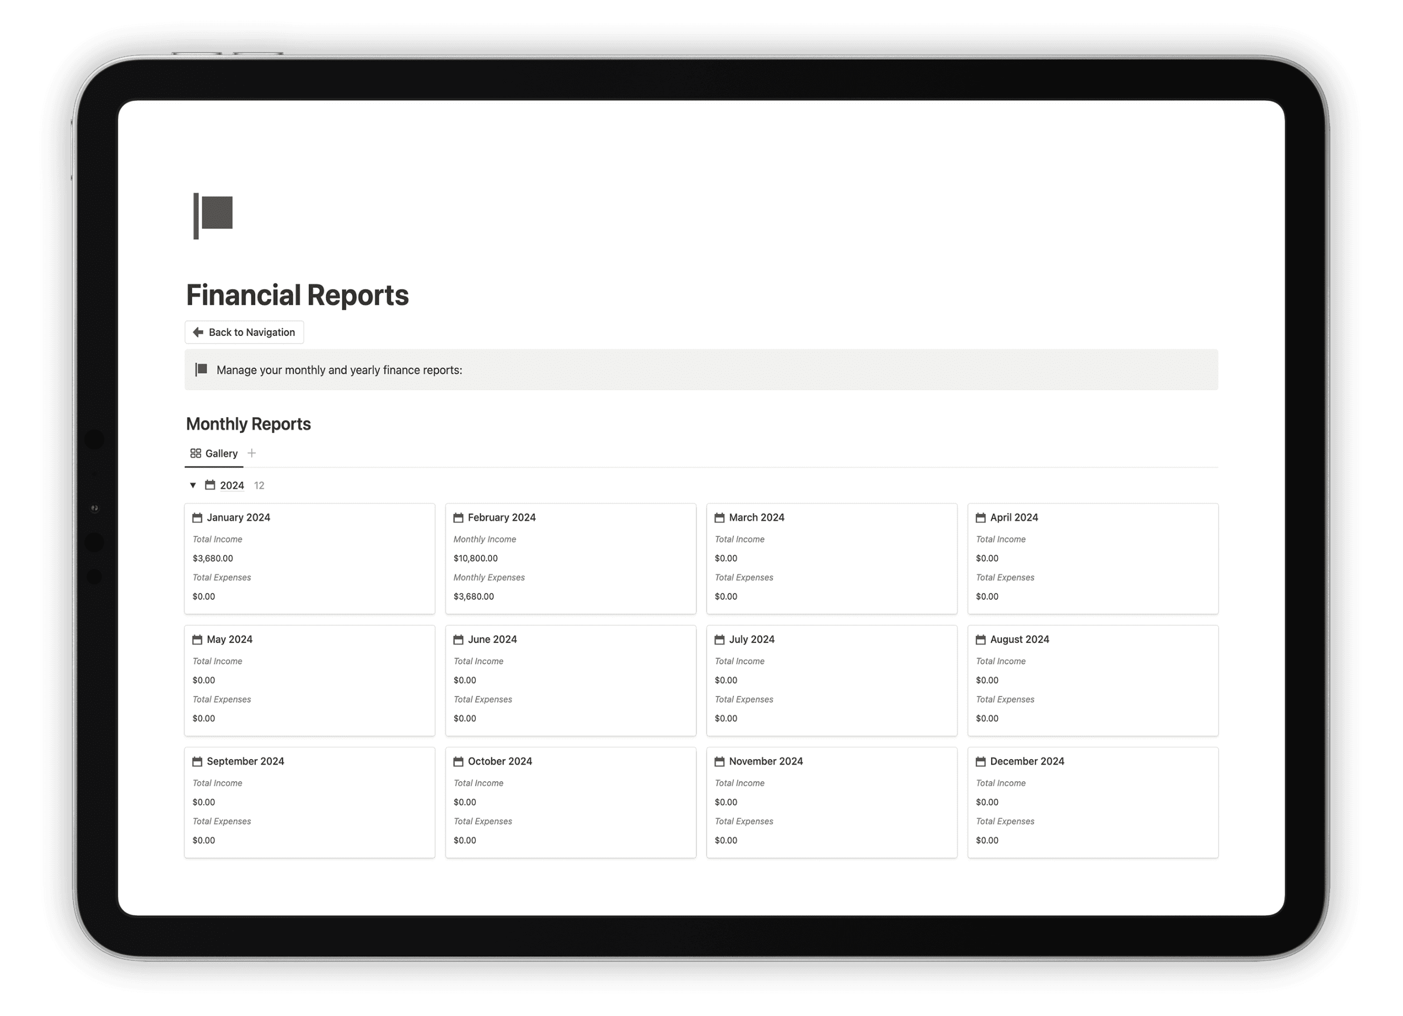
Task: Click the add new view button
Action: (253, 453)
